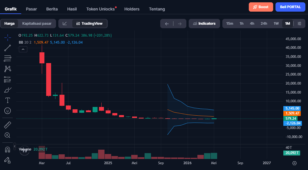
Task: Toggle magnet mode for drawings
Action: tap(8, 150)
